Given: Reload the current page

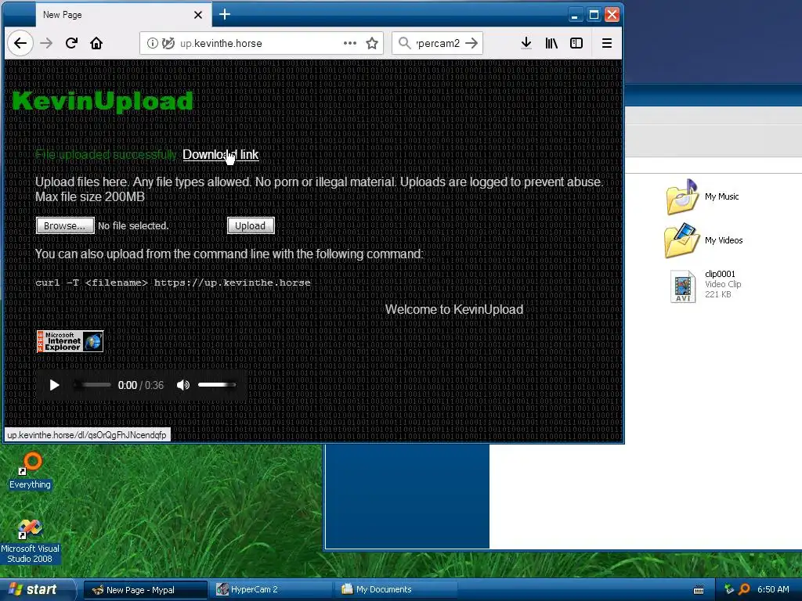Looking at the screenshot, I should (x=71, y=44).
